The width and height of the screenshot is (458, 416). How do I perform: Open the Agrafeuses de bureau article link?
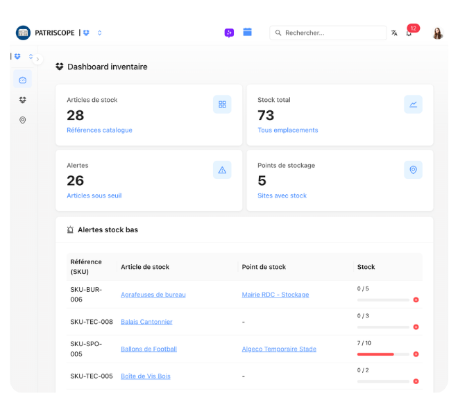pyautogui.click(x=153, y=295)
